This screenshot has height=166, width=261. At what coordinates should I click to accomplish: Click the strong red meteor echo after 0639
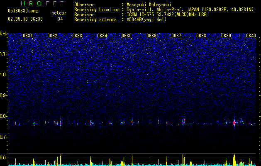pyautogui.click(x=234, y=122)
